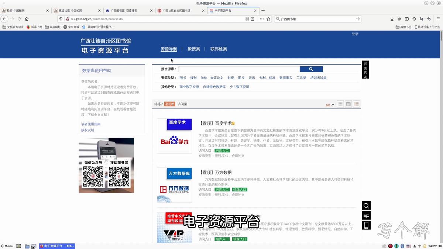Screen dimensions: 443x249
Task: Click 包库入口 under 百度学术
Action: pyautogui.click(x=222, y=151)
